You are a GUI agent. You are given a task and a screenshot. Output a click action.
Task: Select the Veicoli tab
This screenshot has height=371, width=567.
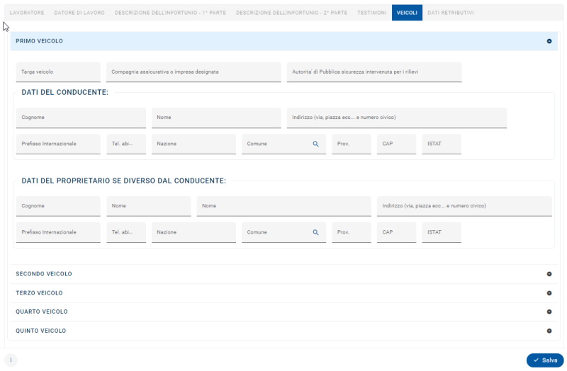407,13
